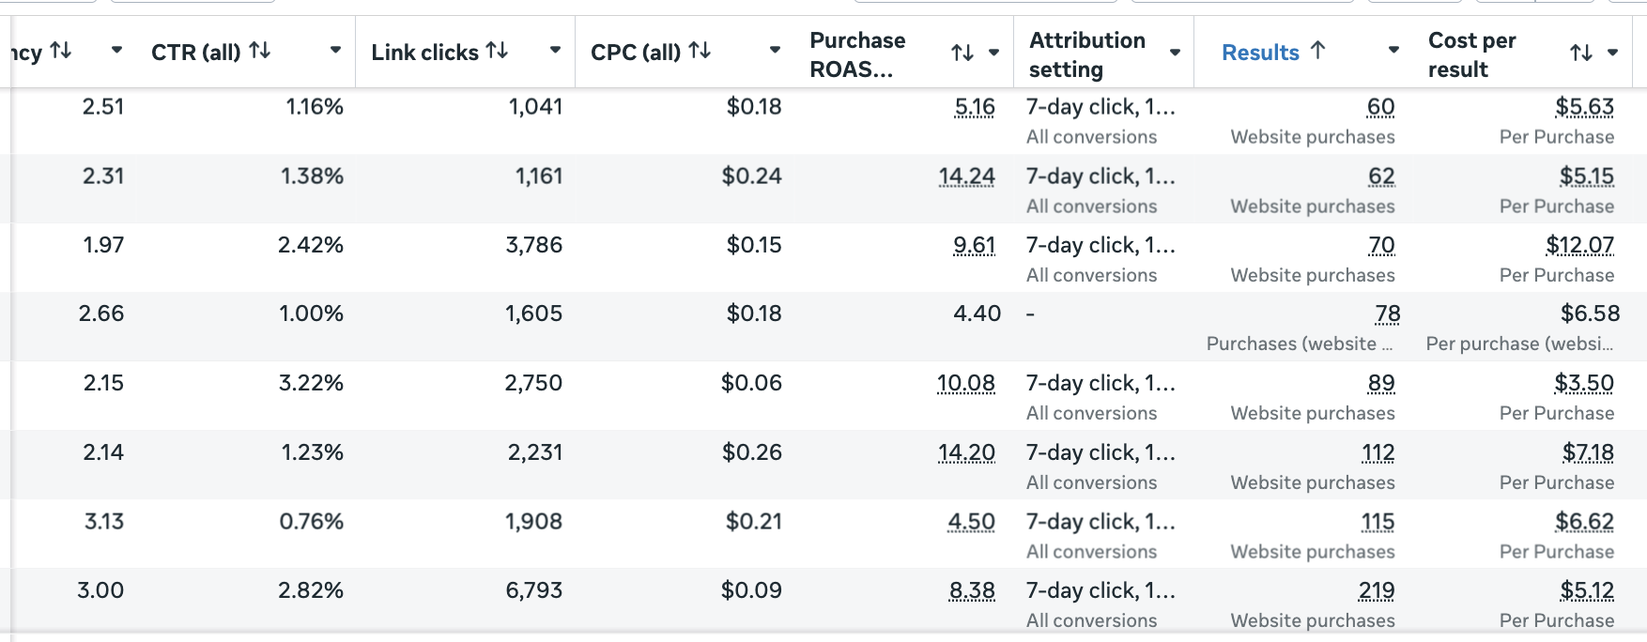Open CPC (all) column dropdown menu
Screen dimensions: 1647x642
click(x=775, y=51)
